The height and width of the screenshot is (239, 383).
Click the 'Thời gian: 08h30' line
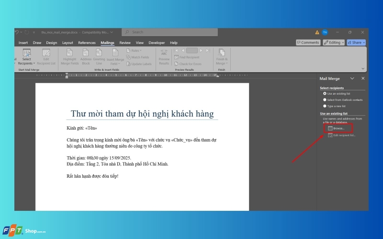pos(99,158)
